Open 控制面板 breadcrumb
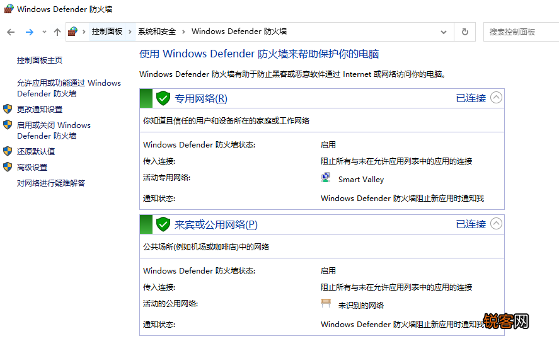This screenshot has height=341, width=559. 107,32
